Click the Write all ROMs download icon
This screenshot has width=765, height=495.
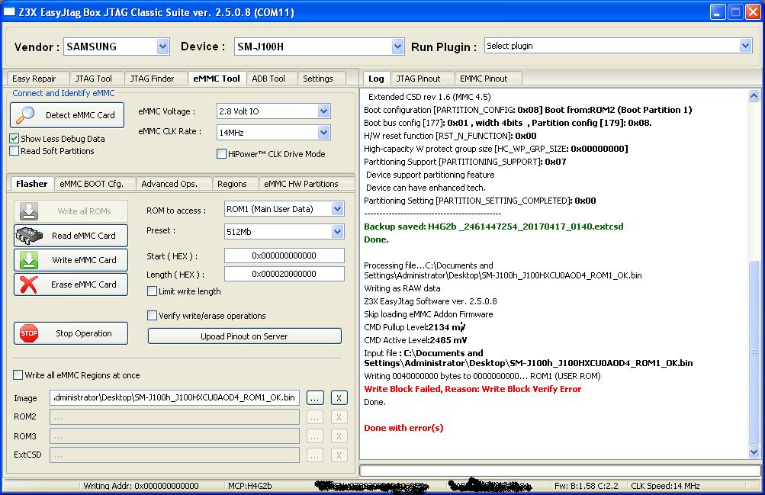click(x=29, y=211)
